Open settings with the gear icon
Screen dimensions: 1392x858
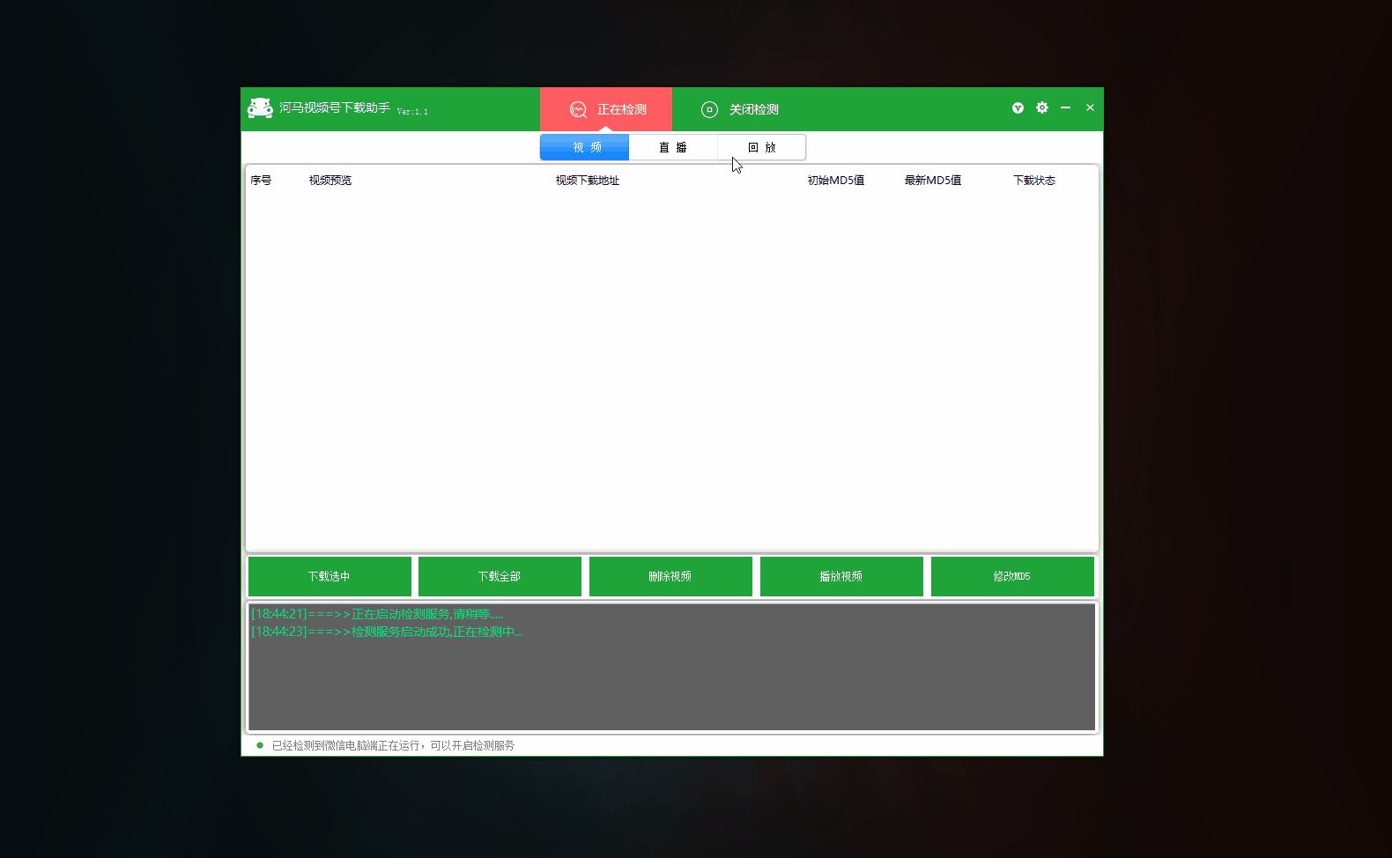[1042, 107]
